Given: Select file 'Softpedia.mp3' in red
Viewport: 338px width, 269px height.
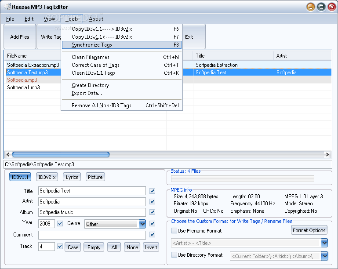Looking at the screenshot, I should pyautogui.click(x=22, y=80).
